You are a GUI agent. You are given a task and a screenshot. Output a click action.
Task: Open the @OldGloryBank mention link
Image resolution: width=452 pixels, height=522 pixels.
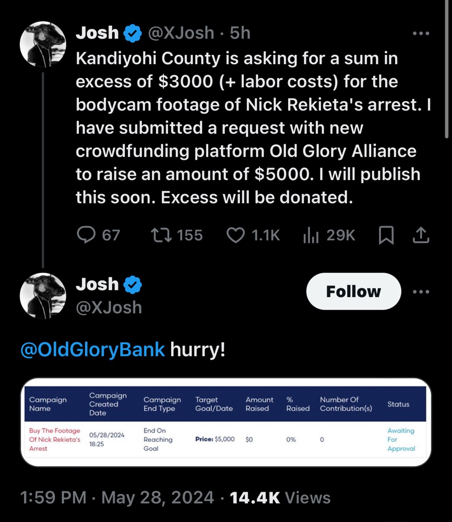point(92,349)
